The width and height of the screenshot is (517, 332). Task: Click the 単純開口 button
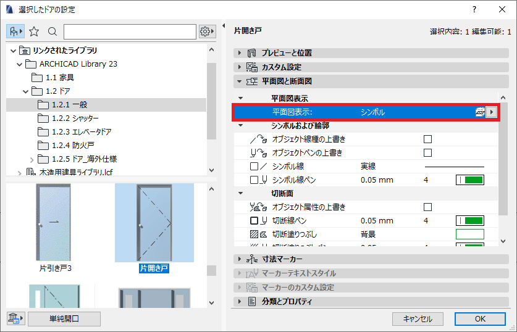[64, 319]
